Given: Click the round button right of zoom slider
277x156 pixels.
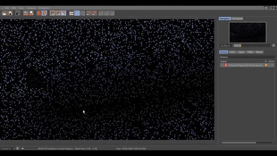Looking at the screenshot, I should coord(274,45).
